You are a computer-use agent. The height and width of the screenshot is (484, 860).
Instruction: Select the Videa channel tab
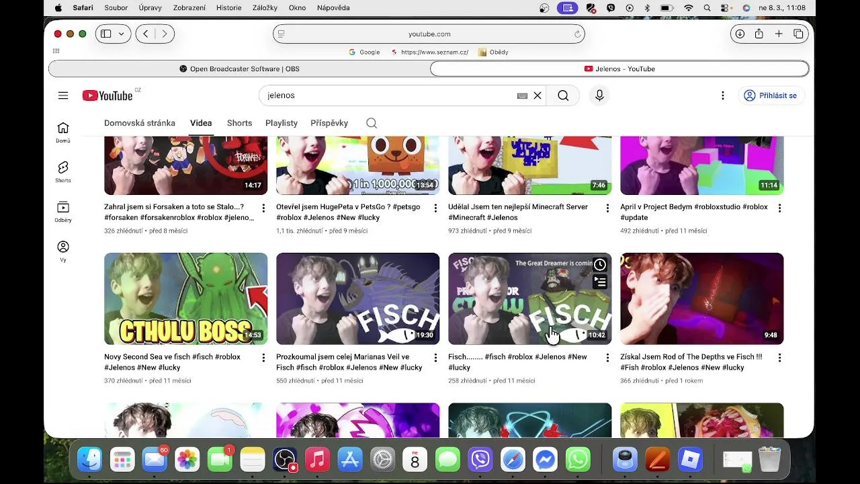(201, 123)
